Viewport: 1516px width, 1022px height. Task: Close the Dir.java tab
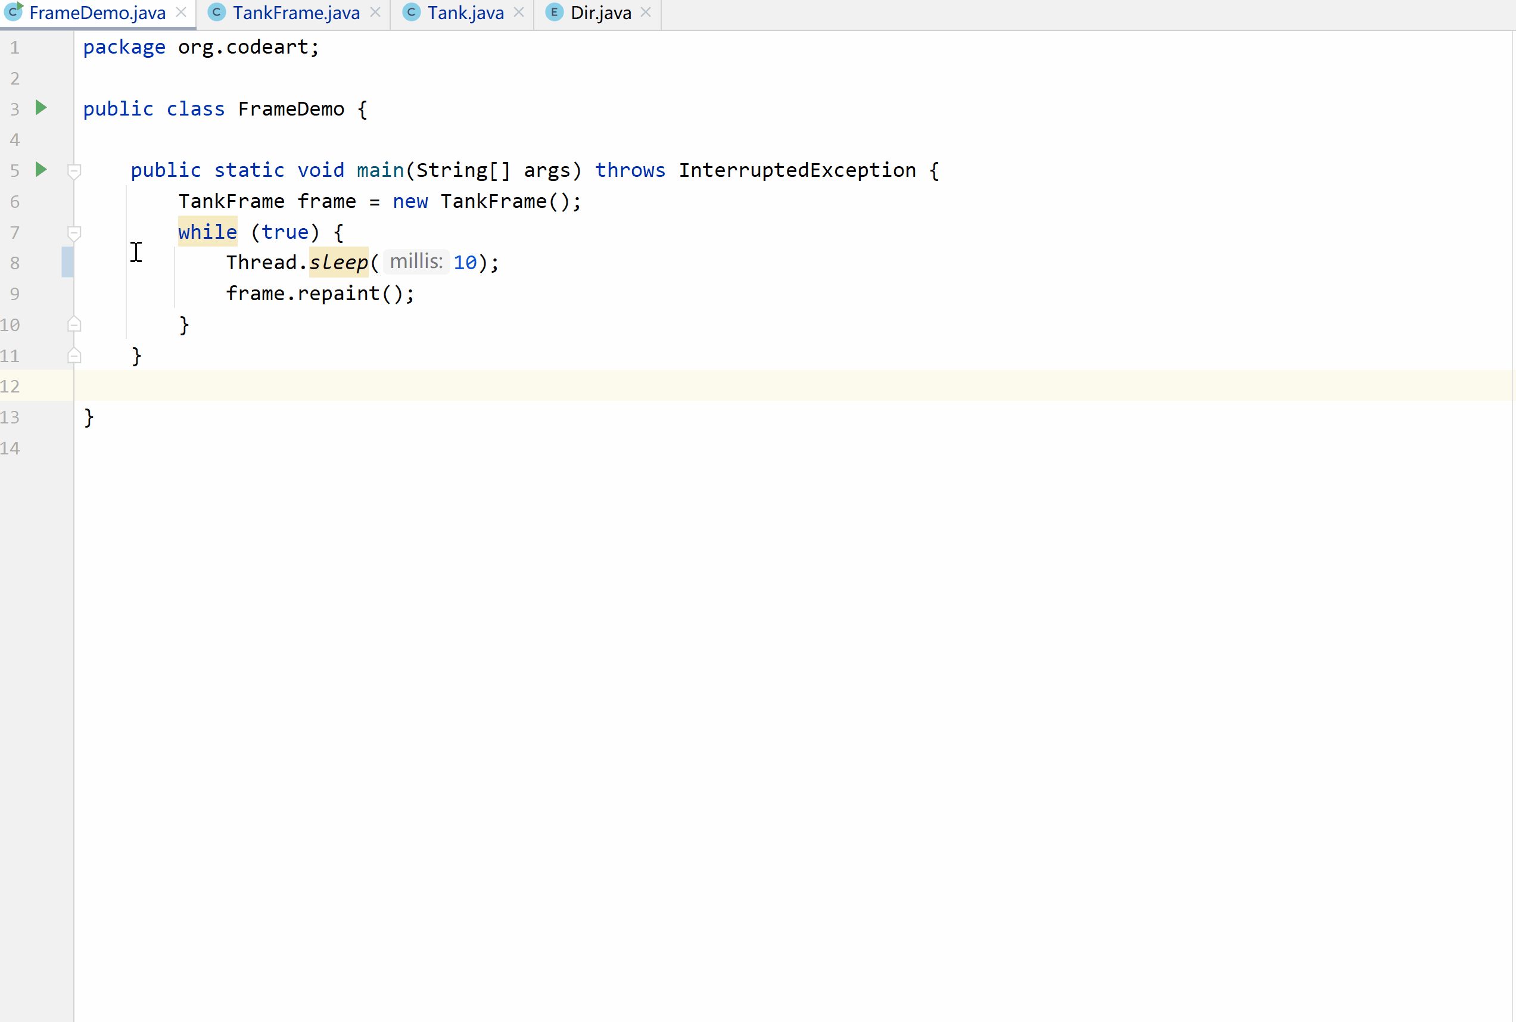click(x=646, y=13)
